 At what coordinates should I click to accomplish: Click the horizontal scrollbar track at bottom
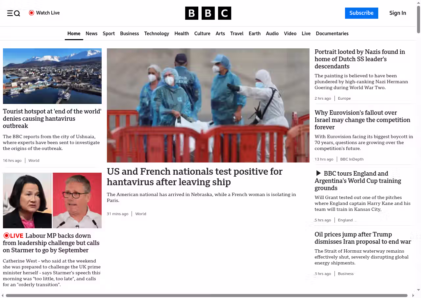[207, 295]
